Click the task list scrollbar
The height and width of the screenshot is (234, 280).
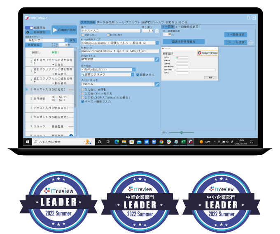click(75, 78)
